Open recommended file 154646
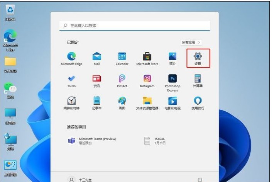 pyautogui.click(x=155, y=141)
